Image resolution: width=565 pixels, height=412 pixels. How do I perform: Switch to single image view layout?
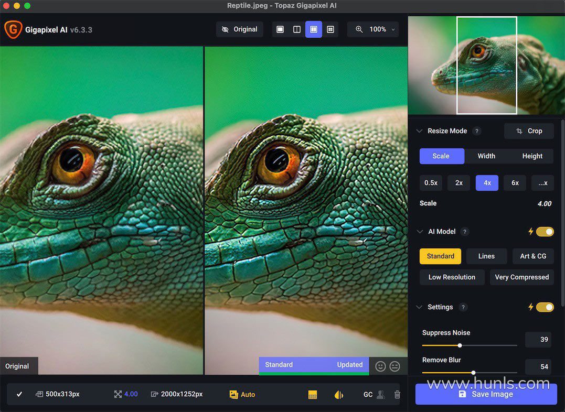(x=280, y=29)
